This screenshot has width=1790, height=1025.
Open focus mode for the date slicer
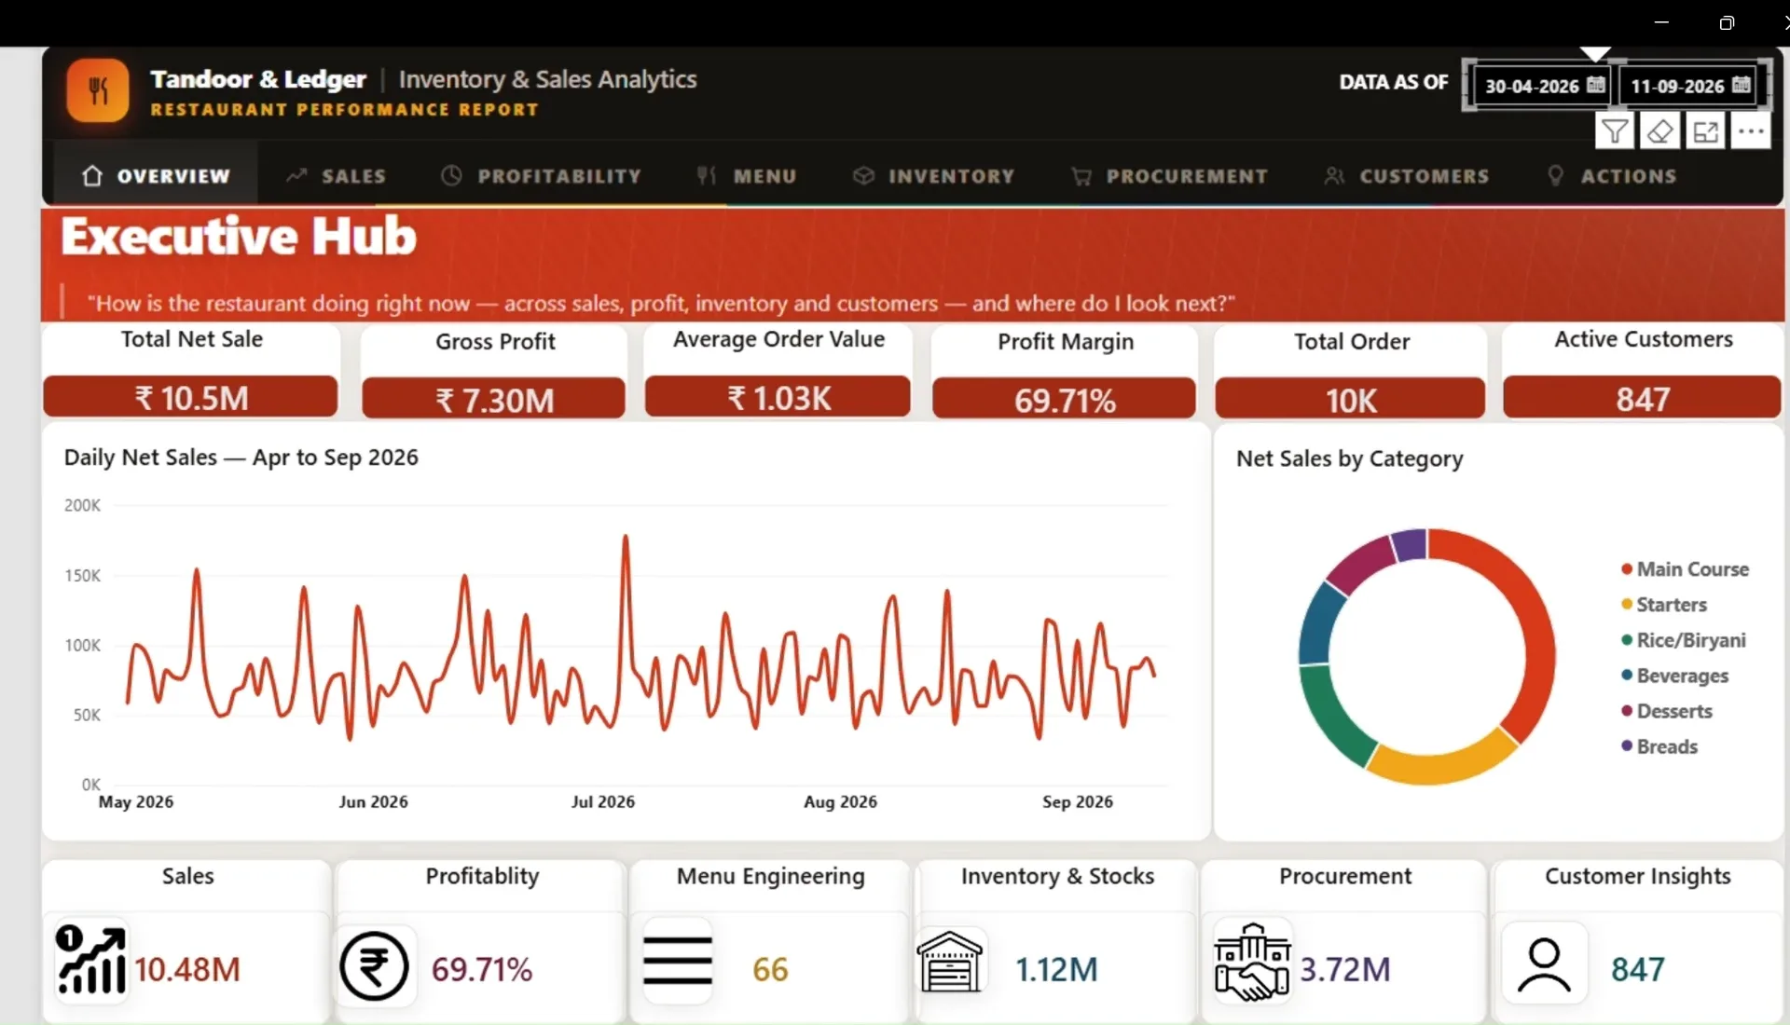click(x=1705, y=131)
